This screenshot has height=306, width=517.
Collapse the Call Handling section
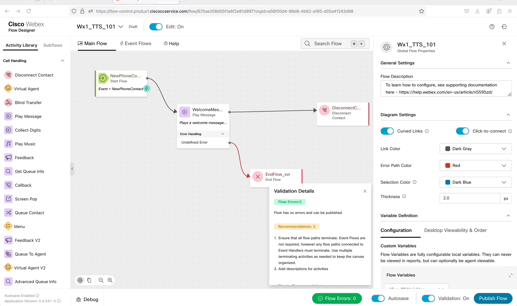(x=63, y=61)
